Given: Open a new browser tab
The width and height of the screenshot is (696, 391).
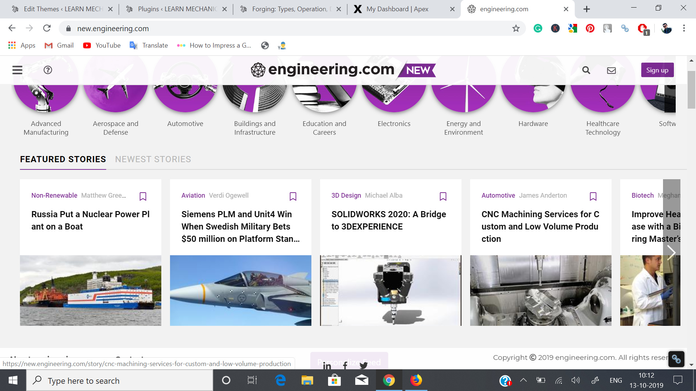Looking at the screenshot, I should [587, 9].
